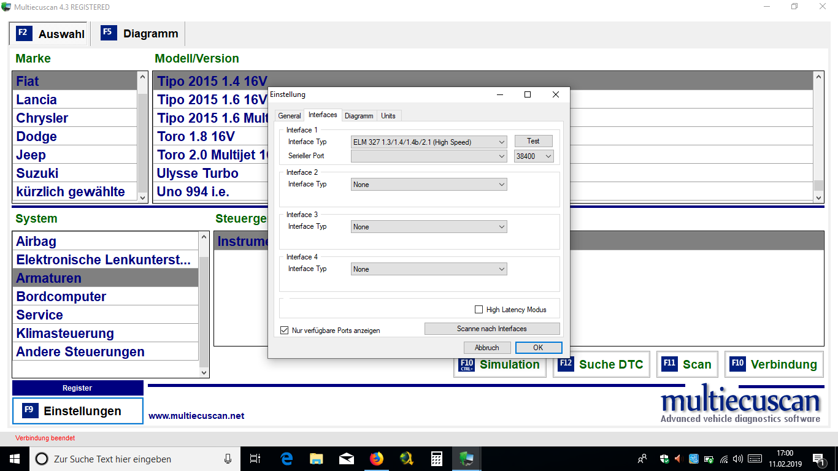The height and width of the screenshot is (471, 838).
Task: Expand the Interface 1 Interface Typ dropdown
Action: tap(429, 142)
